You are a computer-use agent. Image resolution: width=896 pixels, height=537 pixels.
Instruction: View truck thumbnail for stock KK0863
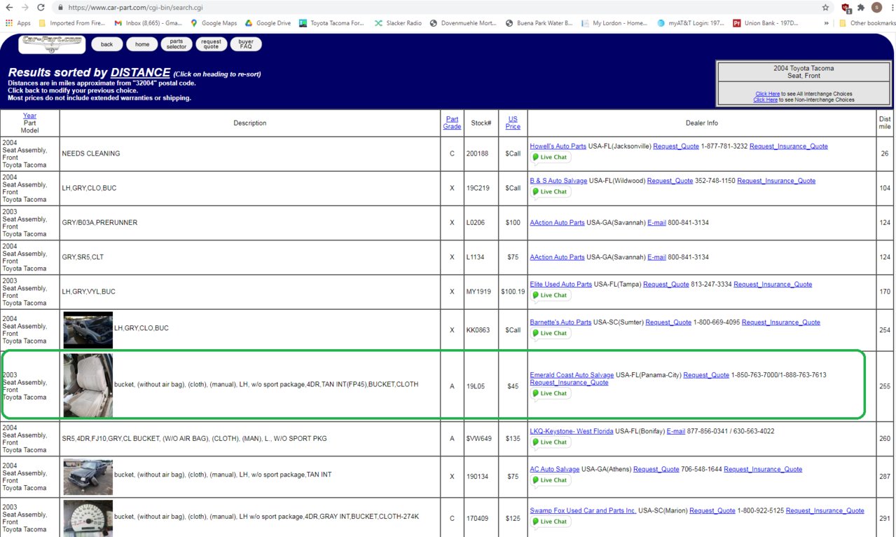coord(88,330)
